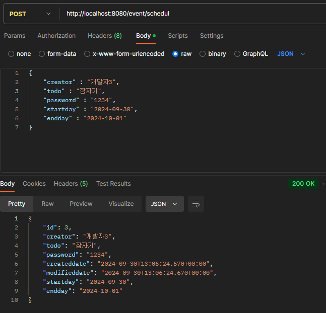Viewport: 326px width, 313px height.
Task: Click line number 10 in response viewer
Action: point(14,300)
